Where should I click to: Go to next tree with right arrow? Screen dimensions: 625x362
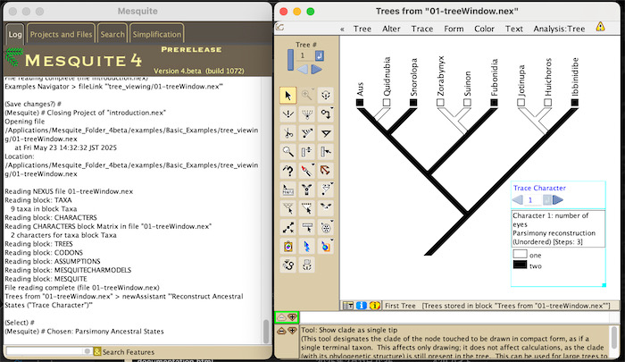pos(314,70)
